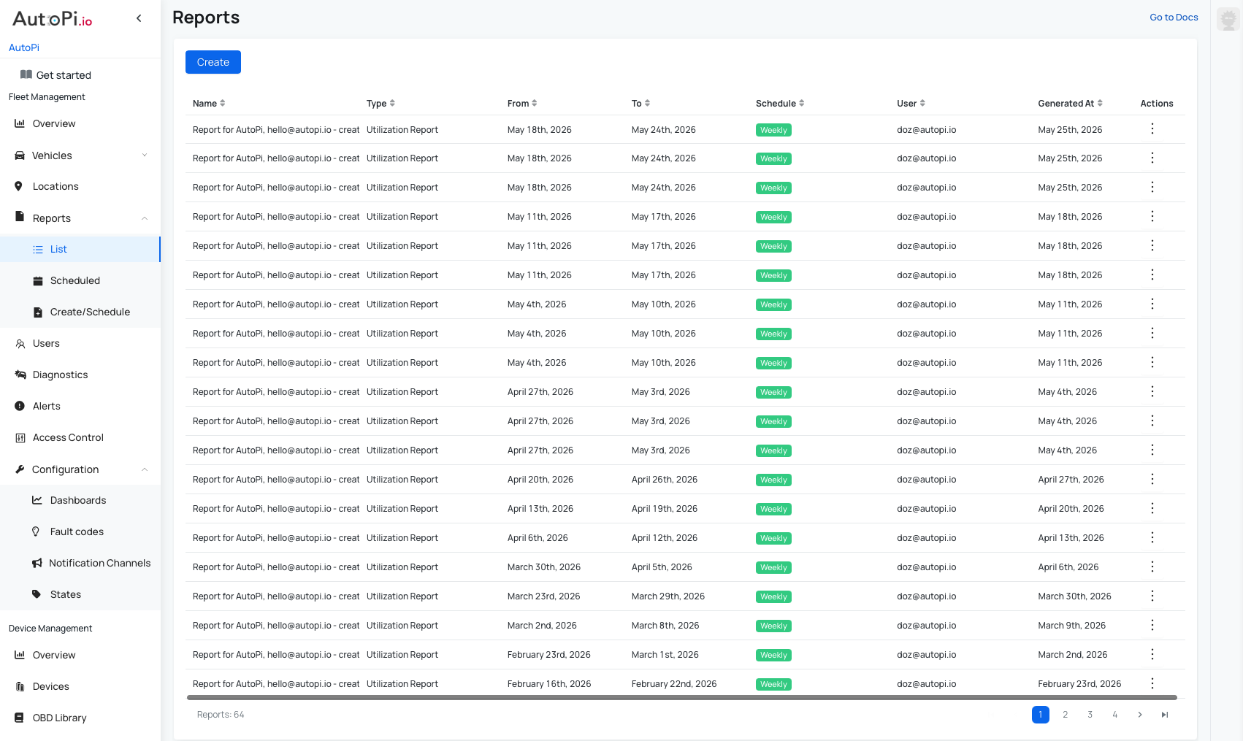Screen dimensions: 1243x741
Task: Click the blue Create button
Action: coord(213,62)
